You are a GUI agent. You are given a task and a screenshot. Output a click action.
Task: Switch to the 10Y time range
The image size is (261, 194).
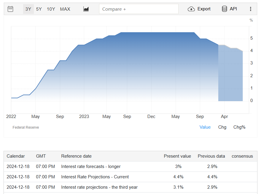[x=51, y=9]
